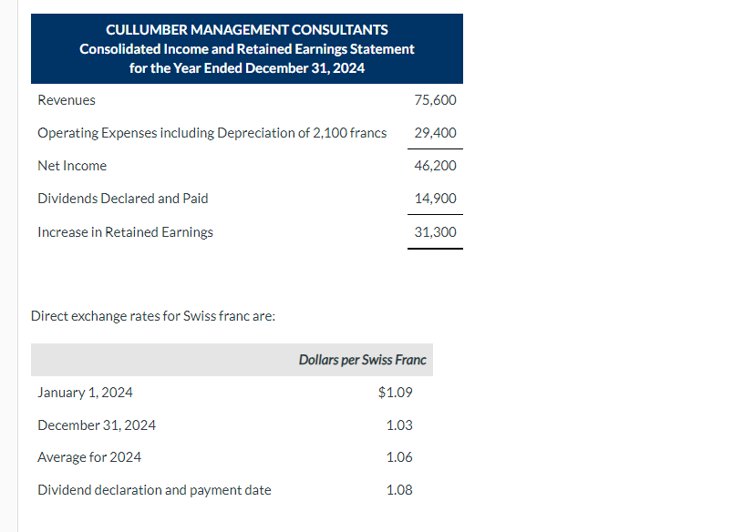Image resolution: width=733 pixels, height=532 pixels.
Task: Select 'Operating Expenses including Depreciation' label
Action: pos(212,133)
